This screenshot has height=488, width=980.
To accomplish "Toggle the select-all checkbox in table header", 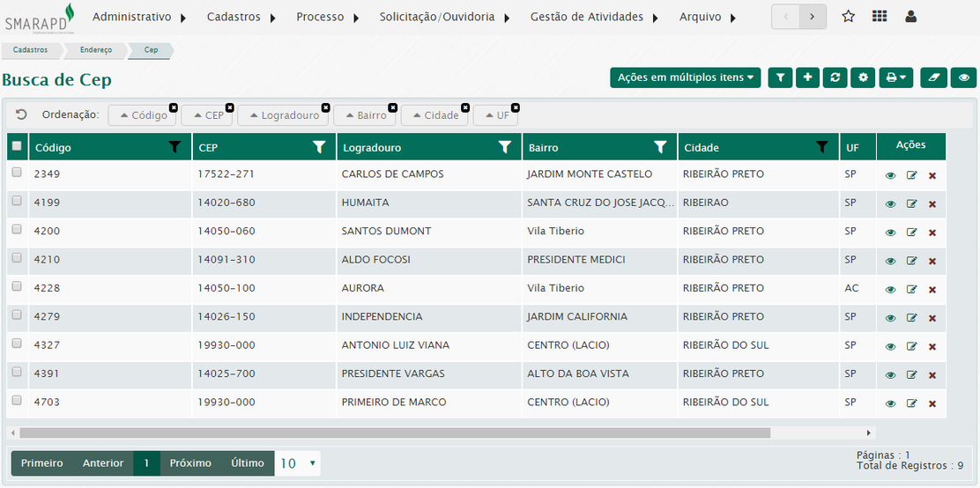I will (17, 146).
